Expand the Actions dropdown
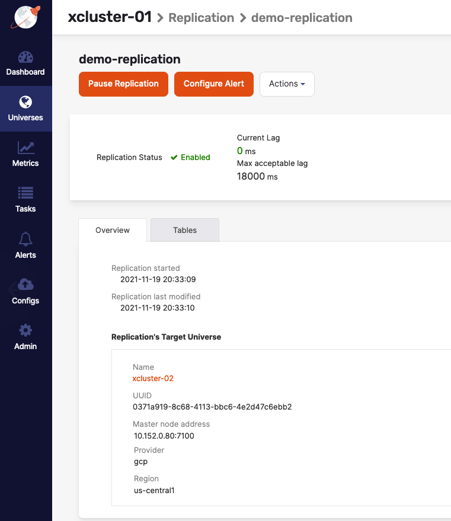This screenshot has height=521, width=451. click(287, 84)
